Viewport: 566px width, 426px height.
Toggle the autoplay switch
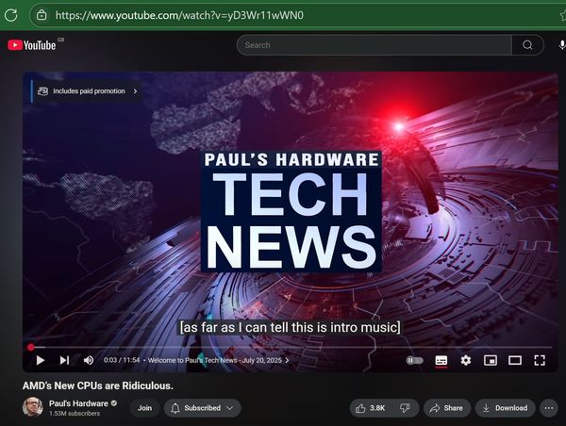coord(414,360)
